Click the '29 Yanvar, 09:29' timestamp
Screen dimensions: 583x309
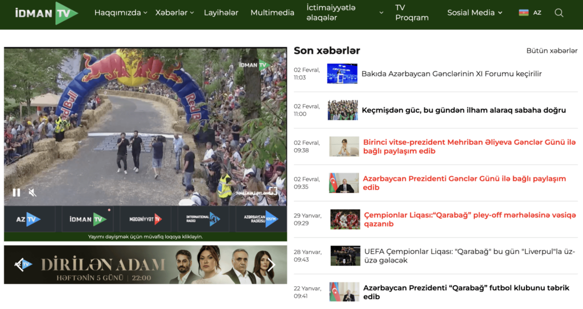307,219
